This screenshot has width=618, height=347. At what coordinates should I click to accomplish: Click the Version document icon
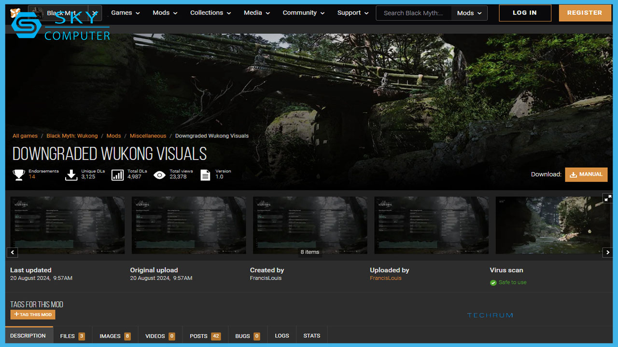[205, 174]
